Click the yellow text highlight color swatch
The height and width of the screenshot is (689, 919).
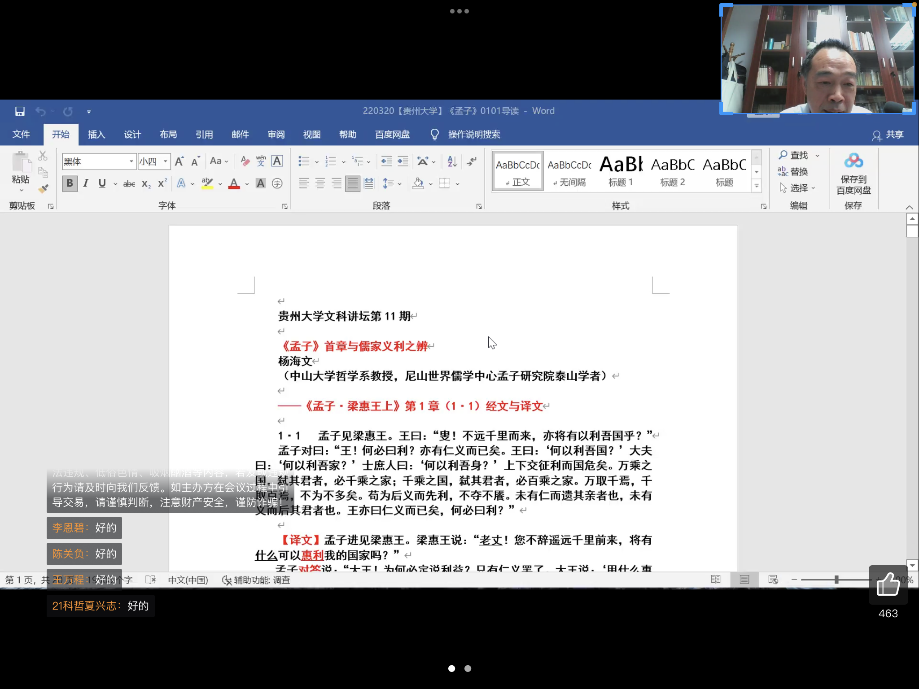(x=207, y=183)
